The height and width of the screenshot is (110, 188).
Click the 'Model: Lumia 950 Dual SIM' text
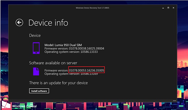tap(63, 45)
